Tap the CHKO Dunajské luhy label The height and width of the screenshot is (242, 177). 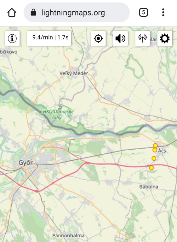(x=57, y=114)
